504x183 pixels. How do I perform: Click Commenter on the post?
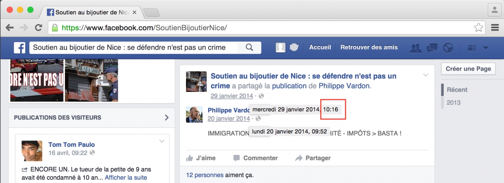(256, 158)
